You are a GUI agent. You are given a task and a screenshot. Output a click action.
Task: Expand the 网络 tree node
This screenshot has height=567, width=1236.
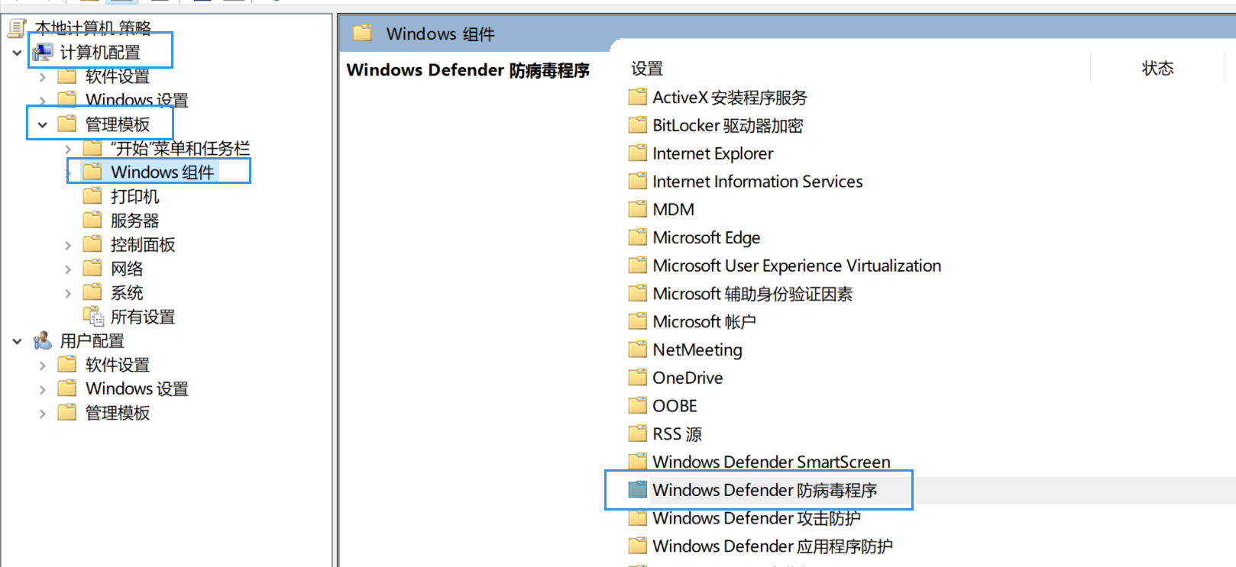[68, 269]
